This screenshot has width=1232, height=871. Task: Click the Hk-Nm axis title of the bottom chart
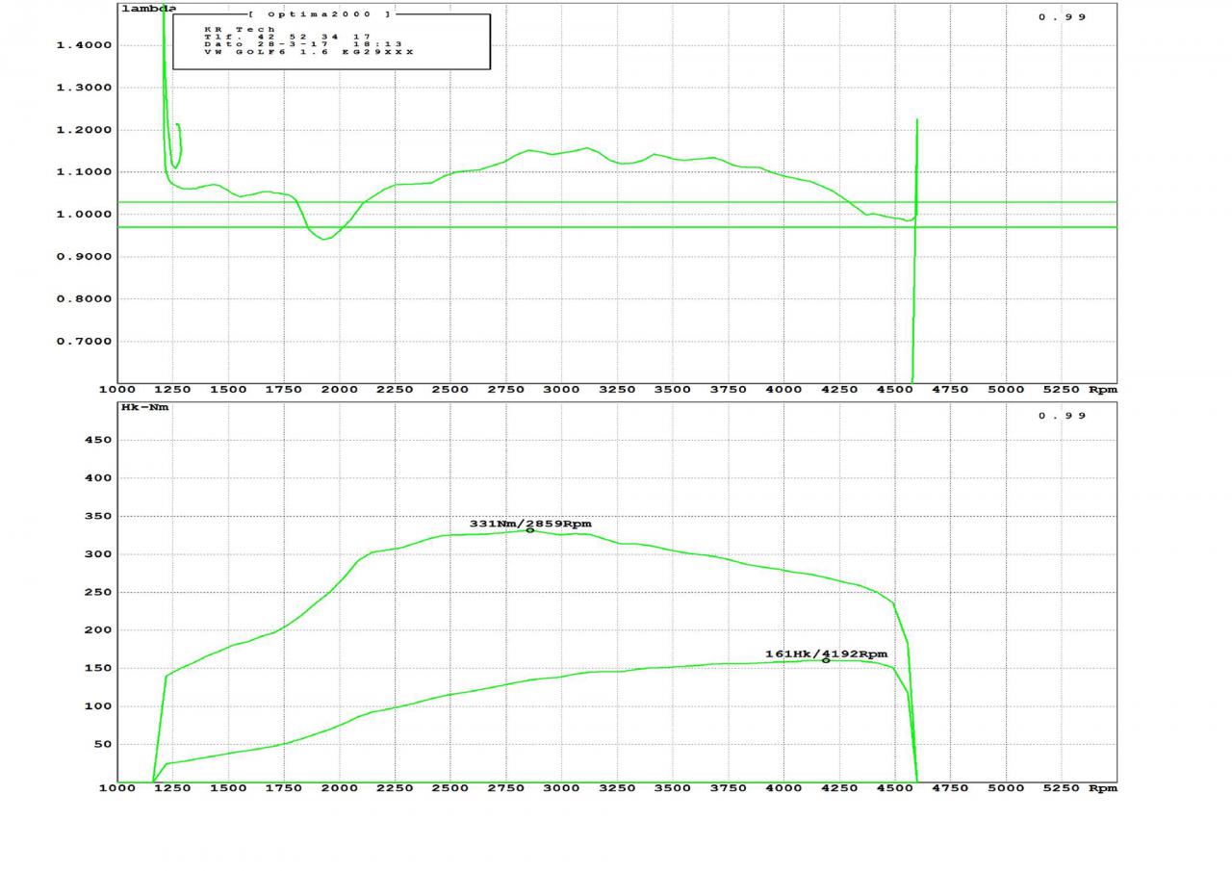click(x=144, y=407)
